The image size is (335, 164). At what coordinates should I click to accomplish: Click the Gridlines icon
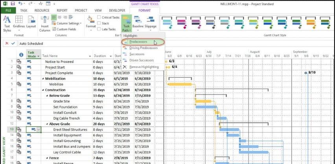(x=19, y=23)
